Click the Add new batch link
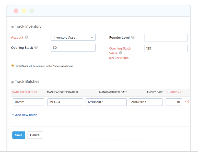 click(25, 115)
